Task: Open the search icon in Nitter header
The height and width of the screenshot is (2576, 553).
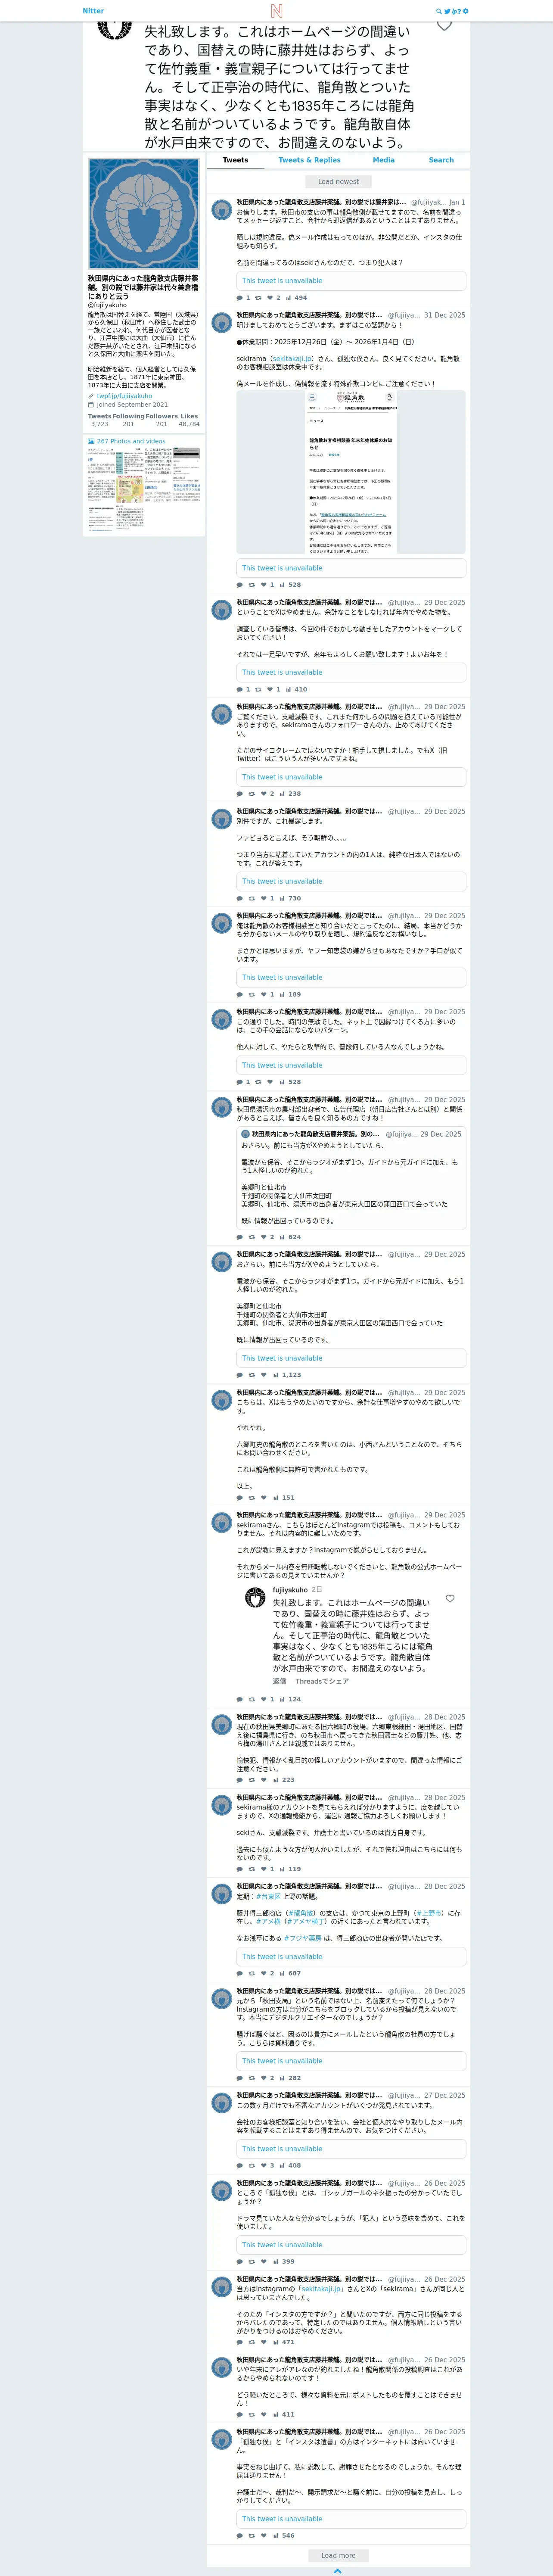Action: [x=438, y=11]
